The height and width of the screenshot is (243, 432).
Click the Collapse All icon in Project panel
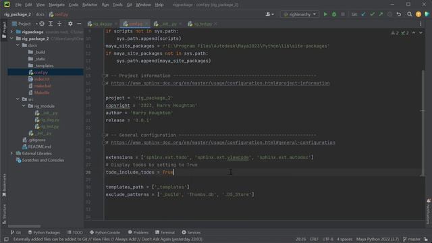tap(59, 24)
